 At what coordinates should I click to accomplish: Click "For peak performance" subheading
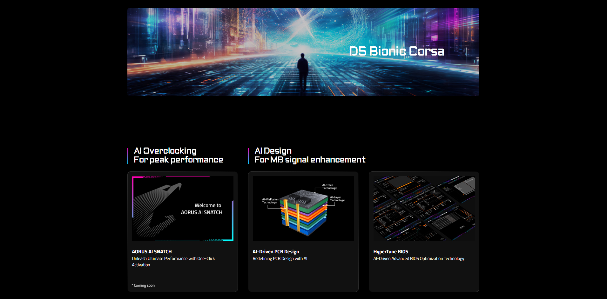click(178, 160)
